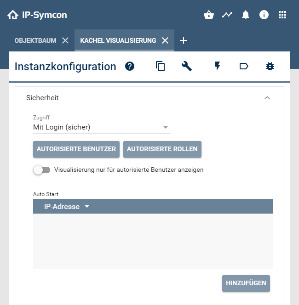This screenshot has width=299, height=305.
Task: Open the notifications bell icon
Action: coord(246,15)
